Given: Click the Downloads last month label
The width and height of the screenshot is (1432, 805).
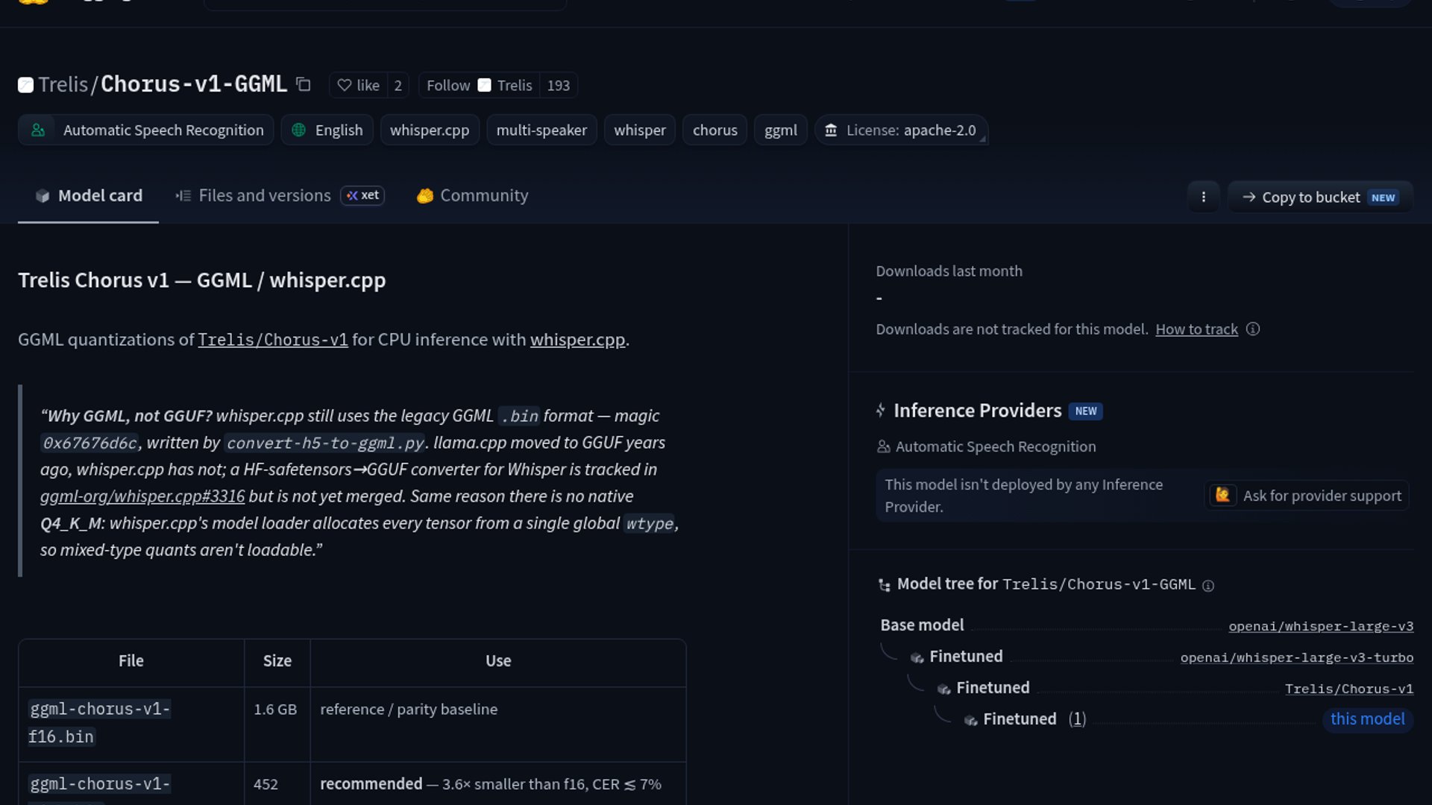Looking at the screenshot, I should 949,271.
